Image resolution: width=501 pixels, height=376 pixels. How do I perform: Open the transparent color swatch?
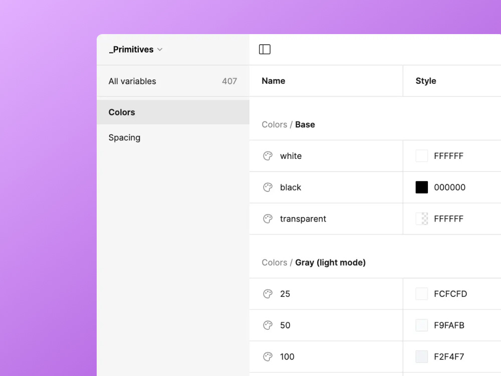tap(421, 219)
